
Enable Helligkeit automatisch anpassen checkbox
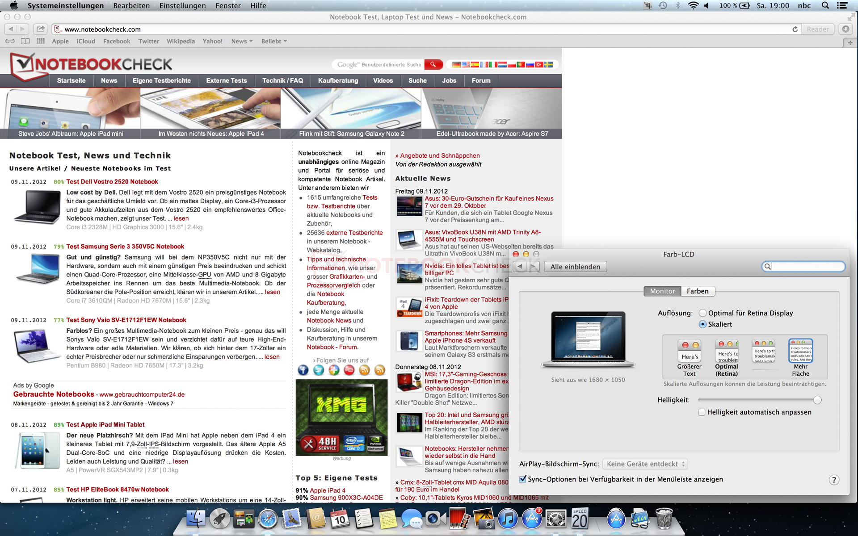coord(702,412)
